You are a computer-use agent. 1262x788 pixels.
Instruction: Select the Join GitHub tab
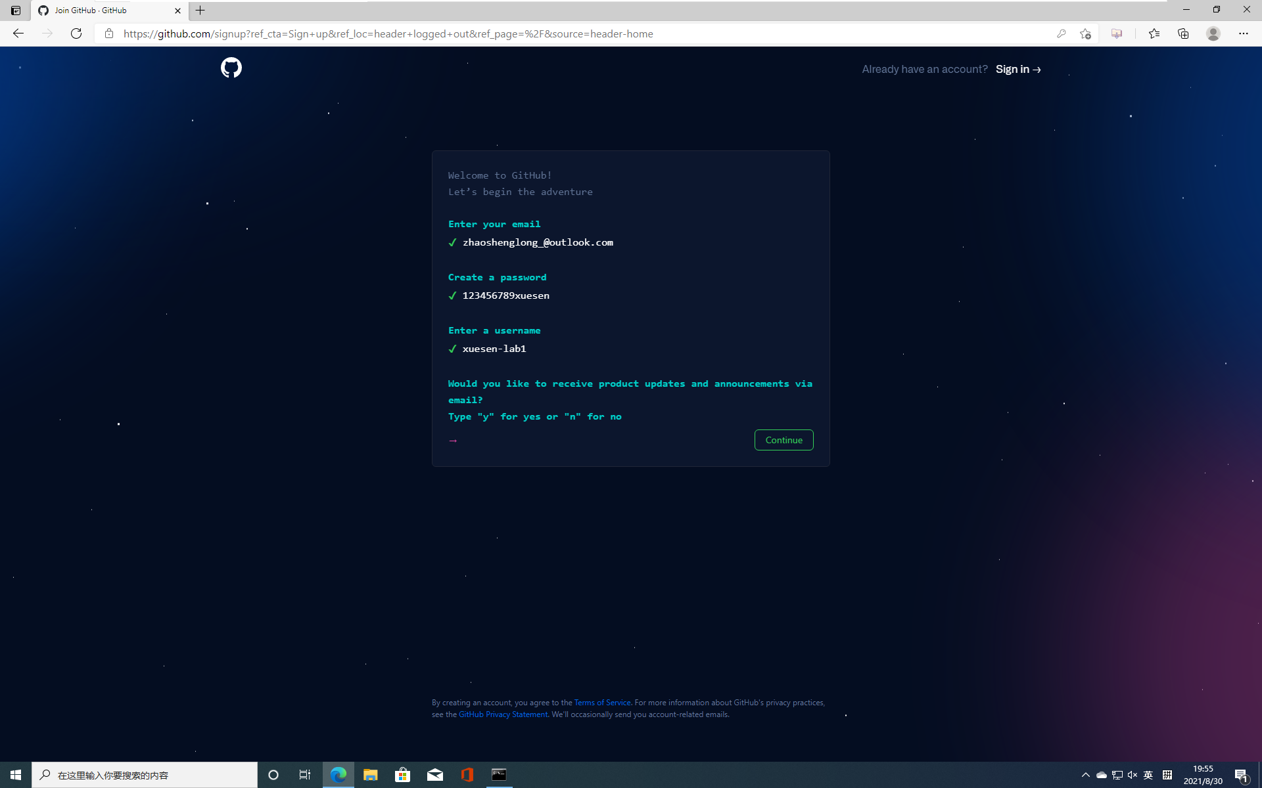pyautogui.click(x=109, y=11)
